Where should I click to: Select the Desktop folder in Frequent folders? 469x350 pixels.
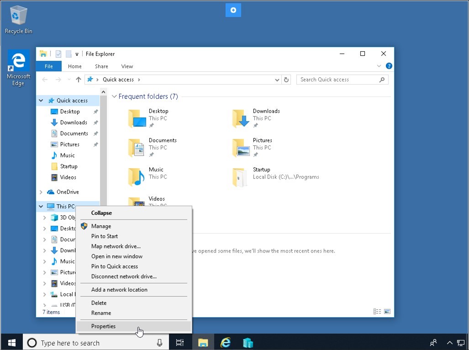148,118
